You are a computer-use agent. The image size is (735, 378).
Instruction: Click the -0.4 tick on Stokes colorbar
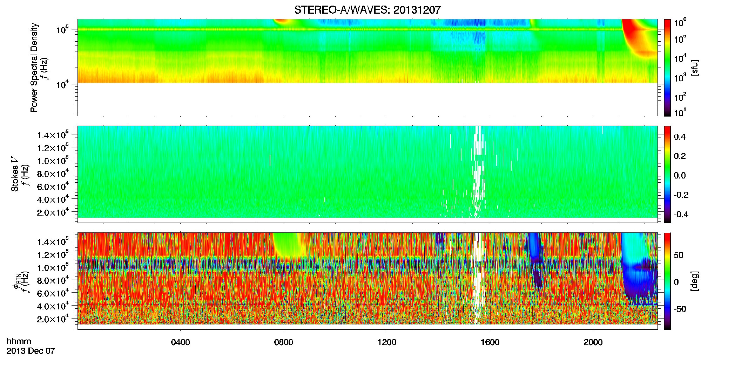click(681, 214)
